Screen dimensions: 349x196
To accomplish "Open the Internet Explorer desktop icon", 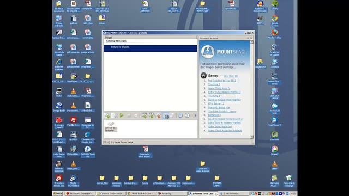I will pos(59,64).
